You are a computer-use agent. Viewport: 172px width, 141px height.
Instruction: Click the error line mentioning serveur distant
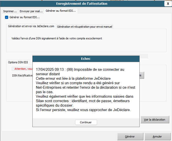click(80, 72)
